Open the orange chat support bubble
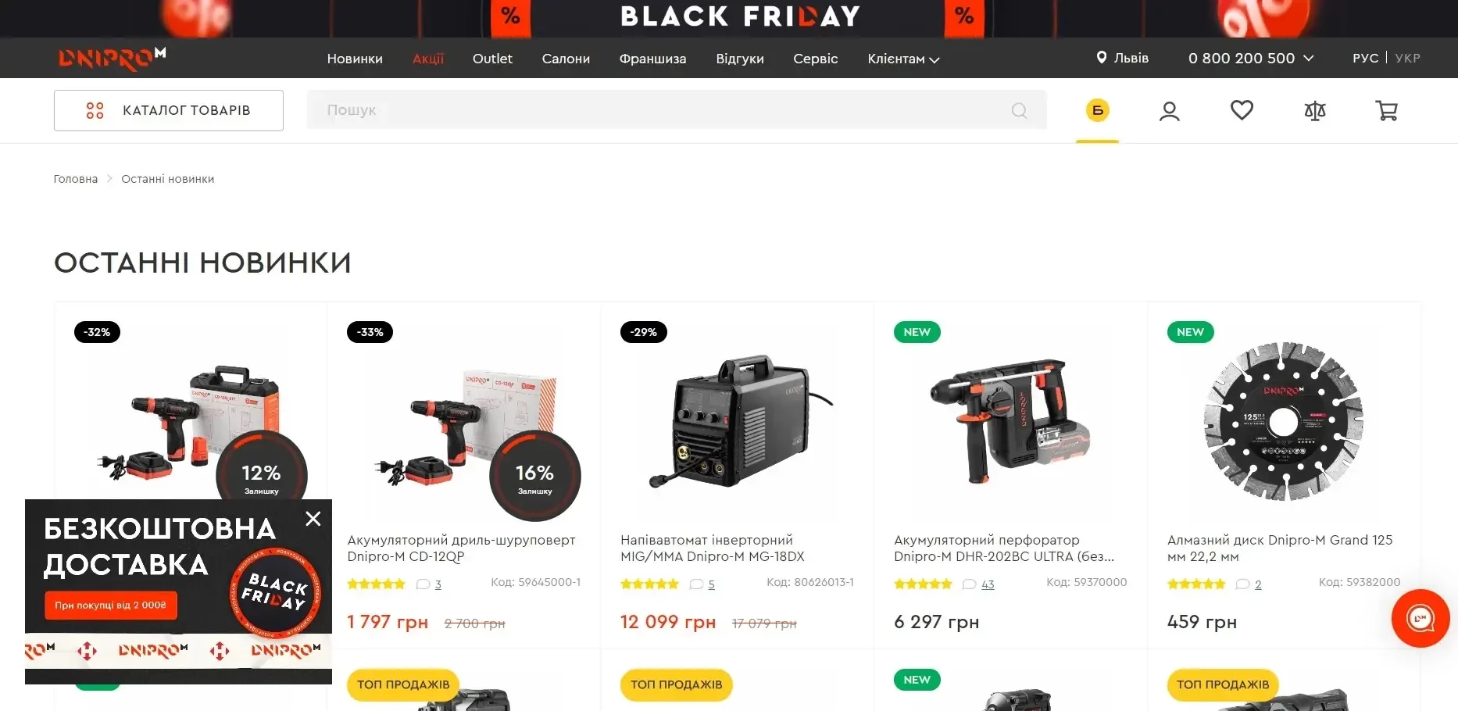Screen dimensions: 1458x711 pos(1420,619)
